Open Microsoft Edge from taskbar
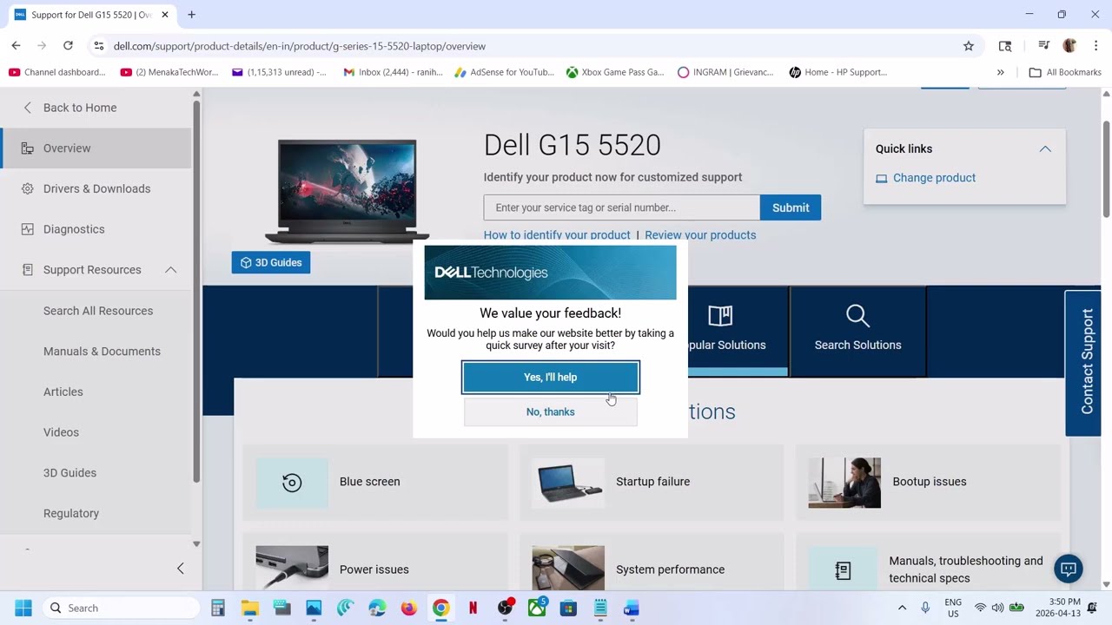The height and width of the screenshot is (625, 1112). (377, 609)
